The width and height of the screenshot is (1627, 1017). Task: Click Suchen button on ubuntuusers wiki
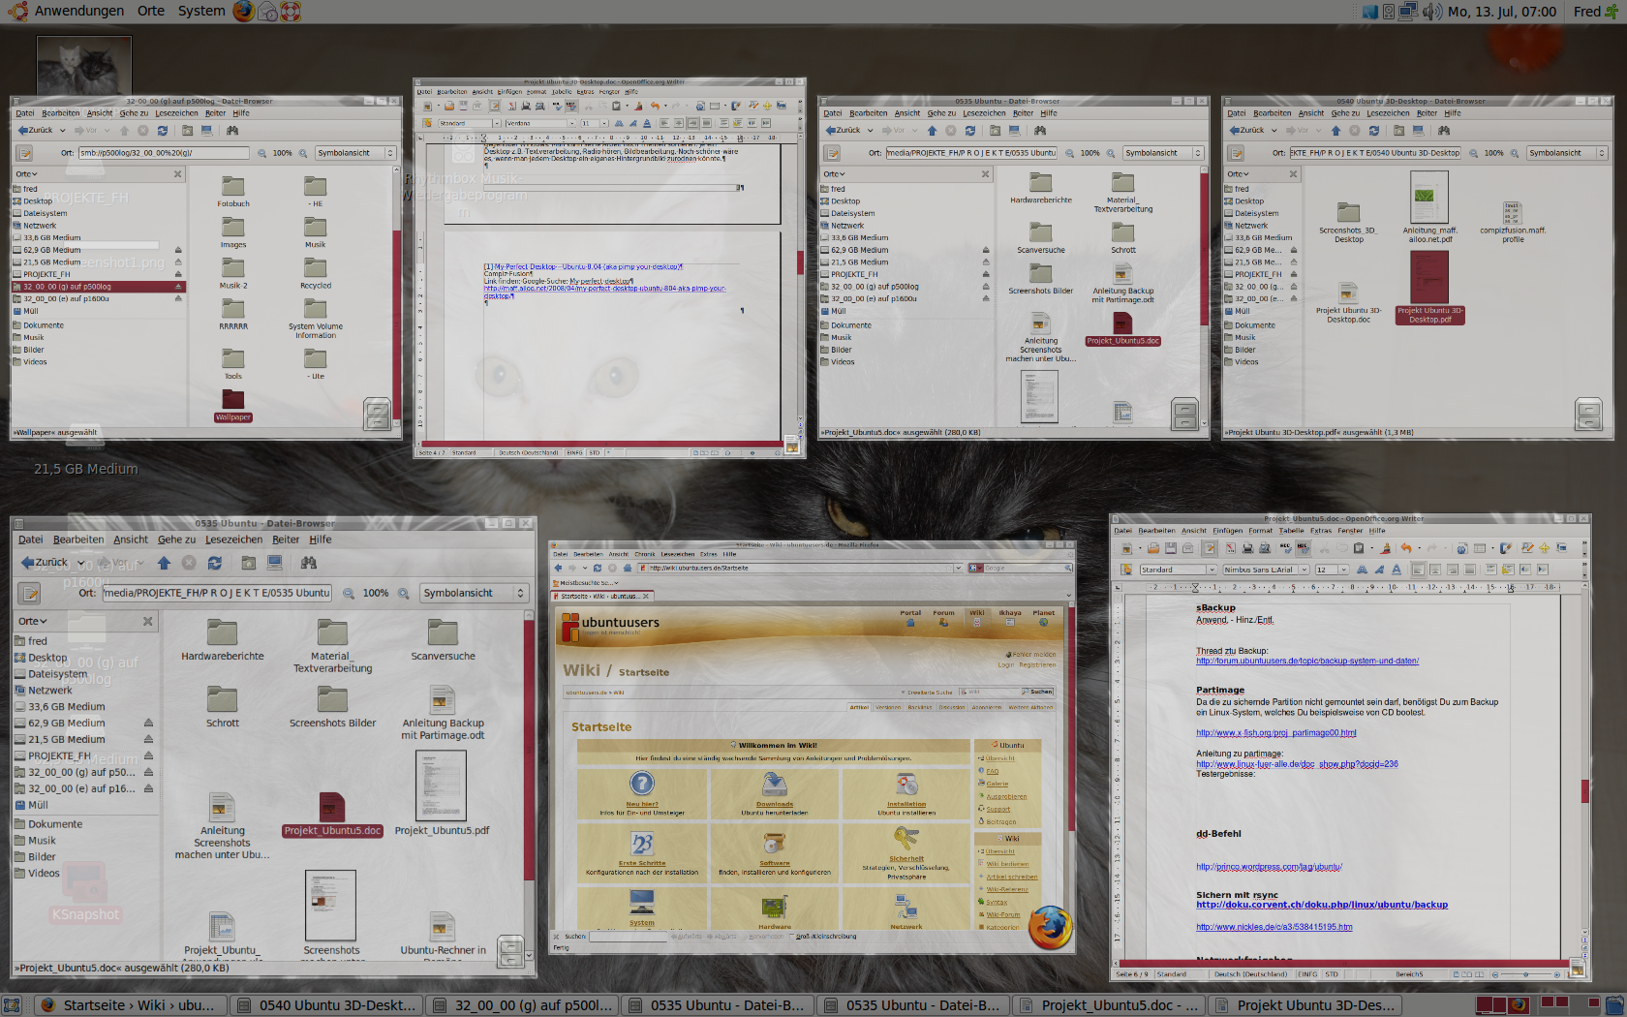tap(1038, 692)
